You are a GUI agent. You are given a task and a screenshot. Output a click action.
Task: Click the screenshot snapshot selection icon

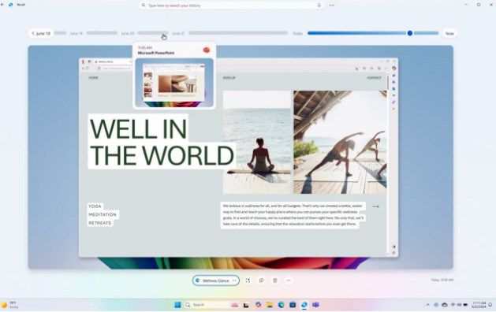pos(248,280)
